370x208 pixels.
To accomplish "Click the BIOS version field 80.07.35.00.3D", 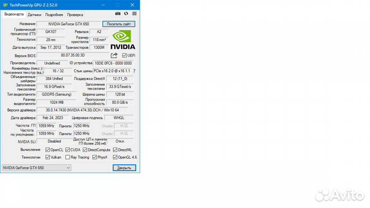I will (x=72, y=55).
